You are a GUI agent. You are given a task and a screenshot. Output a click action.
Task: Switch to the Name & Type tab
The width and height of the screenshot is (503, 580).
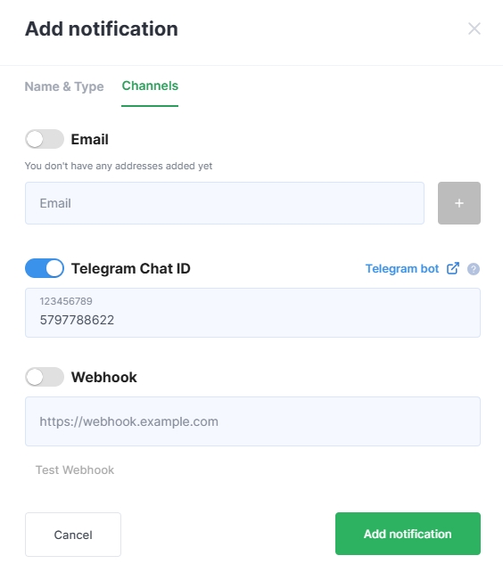pyautogui.click(x=64, y=86)
